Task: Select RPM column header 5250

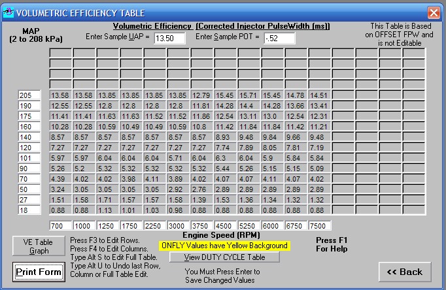Action: [249, 226]
